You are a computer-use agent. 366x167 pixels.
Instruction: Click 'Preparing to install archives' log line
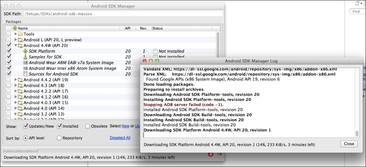coord(173,90)
